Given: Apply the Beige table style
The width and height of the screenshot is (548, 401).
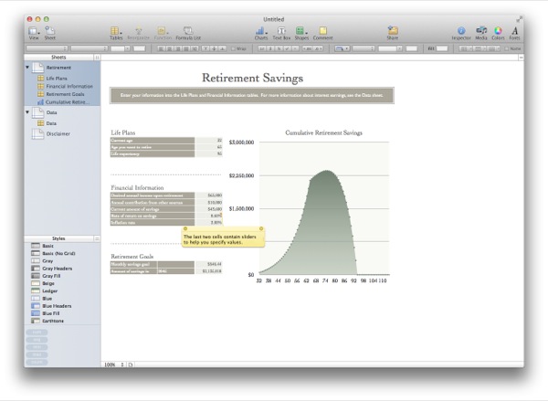Looking at the screenshot, I should (48, 283).
